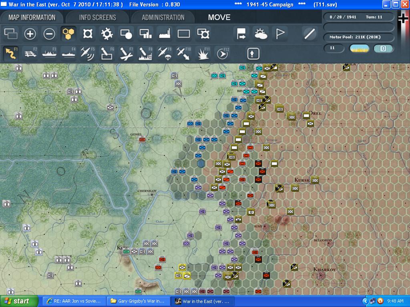
Task: Click the 9:48 AM system clock
Action: pyautogui.click(x=395, y=301)
